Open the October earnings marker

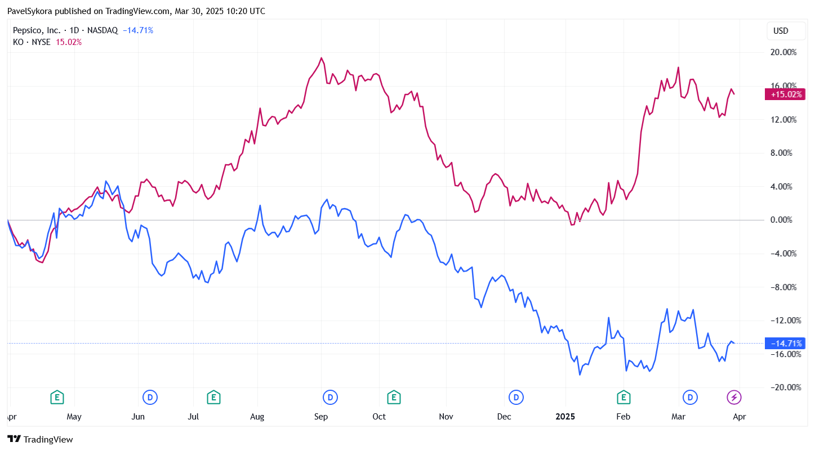[x=394, y=398]
